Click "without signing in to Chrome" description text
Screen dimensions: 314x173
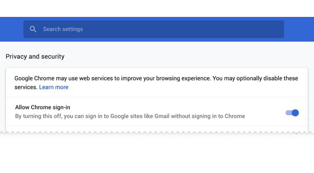[208, 116]
